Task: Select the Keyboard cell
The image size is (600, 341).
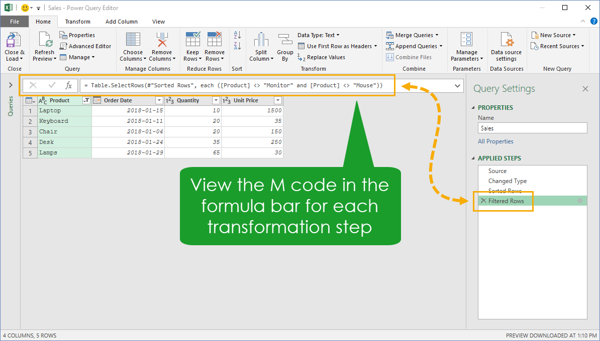Action: point(65,121)
